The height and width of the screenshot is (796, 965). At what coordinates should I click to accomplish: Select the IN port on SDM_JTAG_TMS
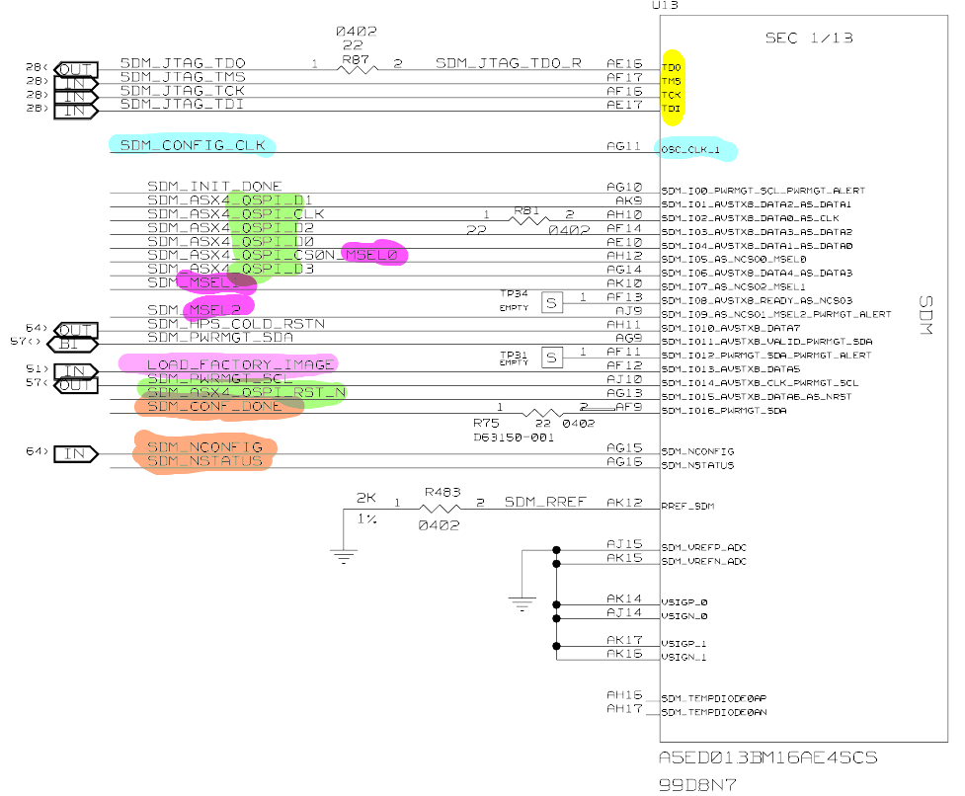(76, 84)
